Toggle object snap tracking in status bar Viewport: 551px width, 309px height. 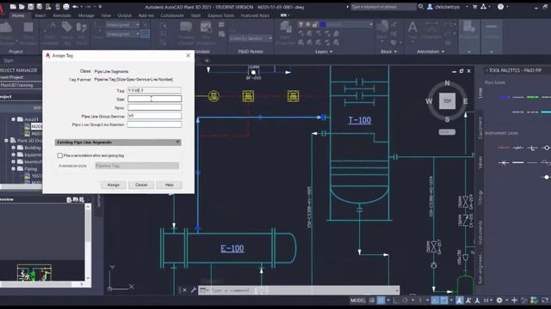(435, 300)
